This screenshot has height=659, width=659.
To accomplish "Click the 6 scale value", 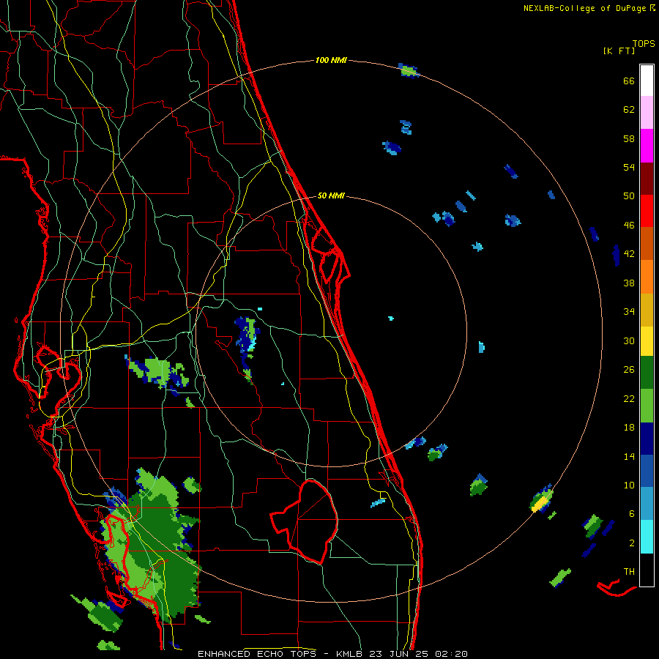I will 632,514.
